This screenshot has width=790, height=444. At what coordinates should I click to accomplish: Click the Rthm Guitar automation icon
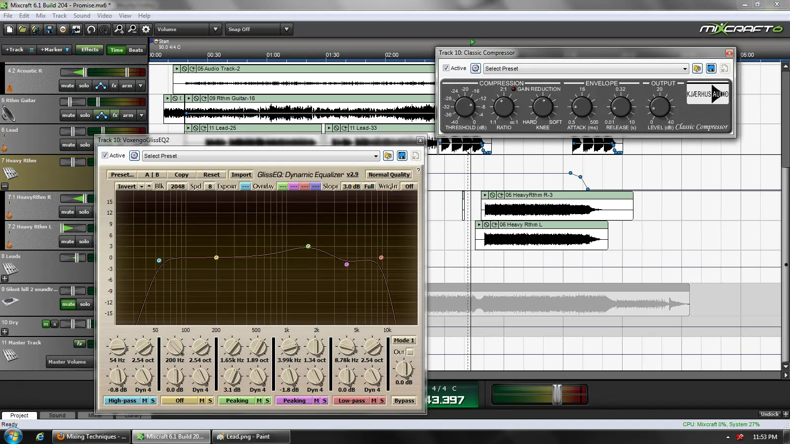tap(102, 115)
